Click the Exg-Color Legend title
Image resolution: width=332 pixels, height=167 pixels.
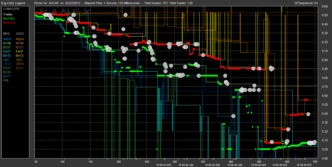(x=13, y=3)
